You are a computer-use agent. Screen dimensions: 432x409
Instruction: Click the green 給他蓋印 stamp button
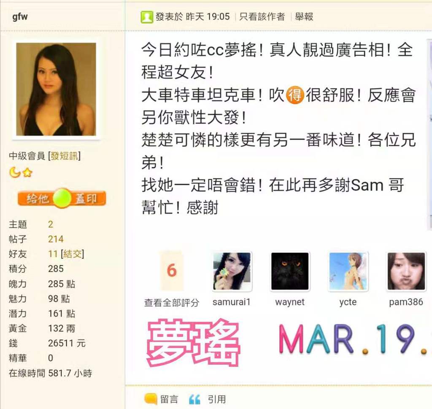point(62,198)
